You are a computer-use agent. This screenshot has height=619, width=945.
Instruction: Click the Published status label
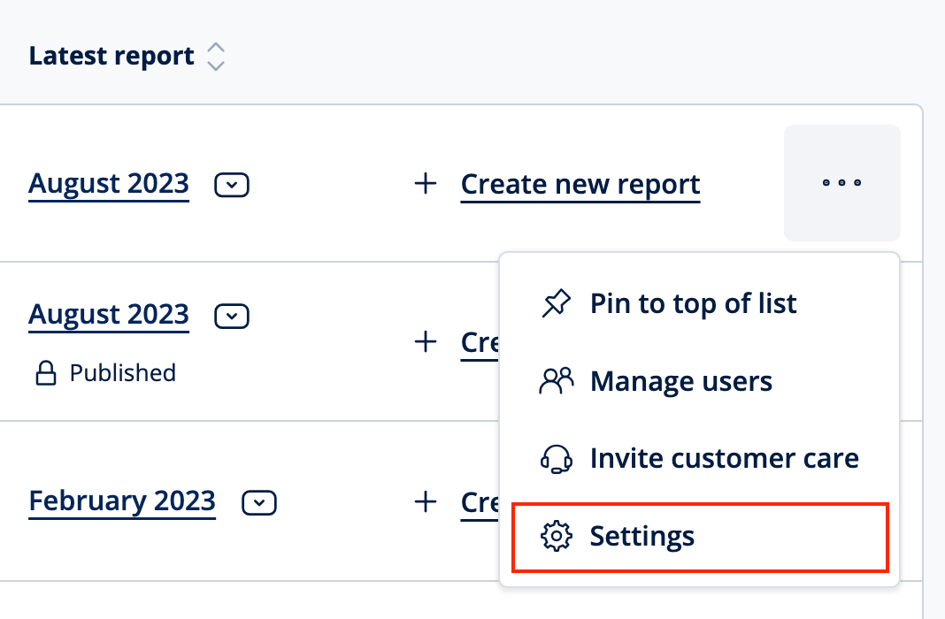pyautogui.click(x=121, y=372)
